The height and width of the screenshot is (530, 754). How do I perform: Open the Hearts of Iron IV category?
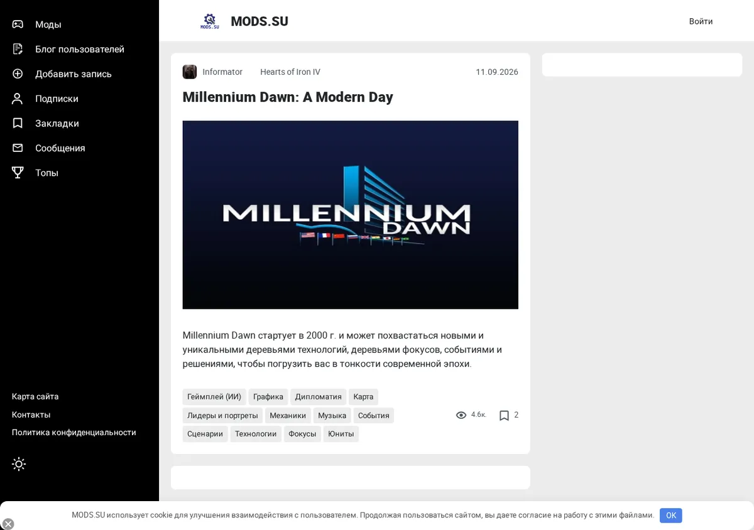tap(290, 72)
